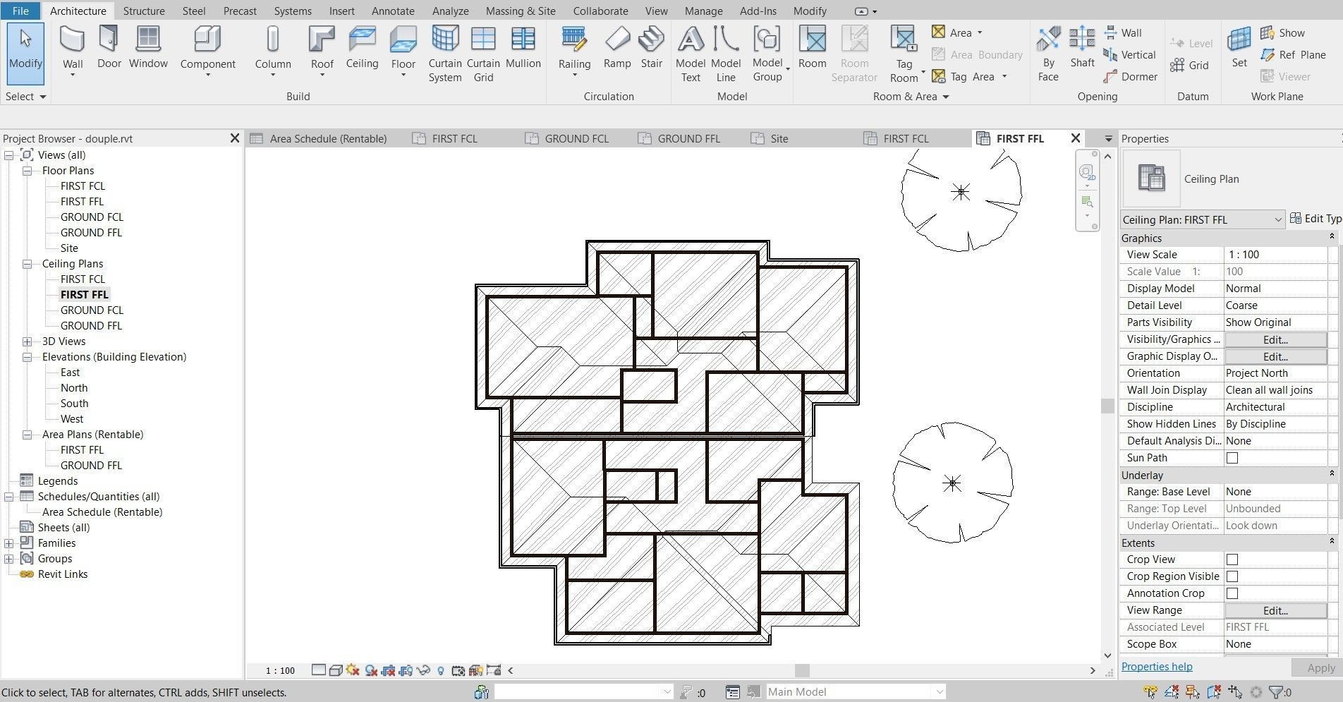
Task: Collapse the Floor Plans tree node
Action: pos(27,171)
